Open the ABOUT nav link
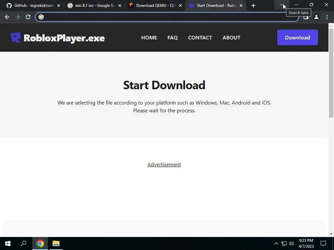The image size is (334, 250). 231,38
